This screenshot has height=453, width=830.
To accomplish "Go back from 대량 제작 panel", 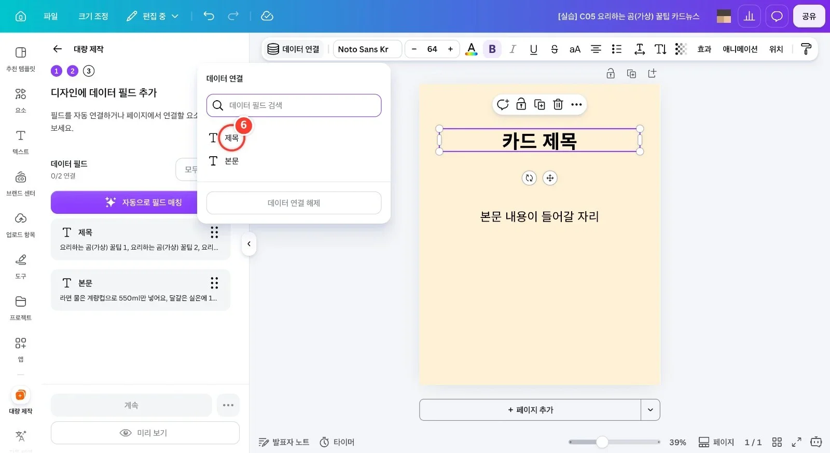I will (x=58, y=49).
